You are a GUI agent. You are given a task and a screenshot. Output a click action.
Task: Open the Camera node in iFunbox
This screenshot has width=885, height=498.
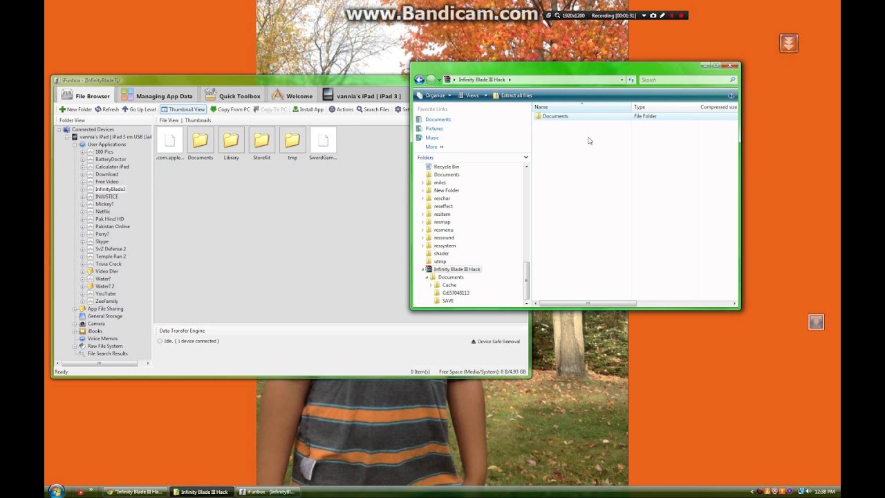96,324
